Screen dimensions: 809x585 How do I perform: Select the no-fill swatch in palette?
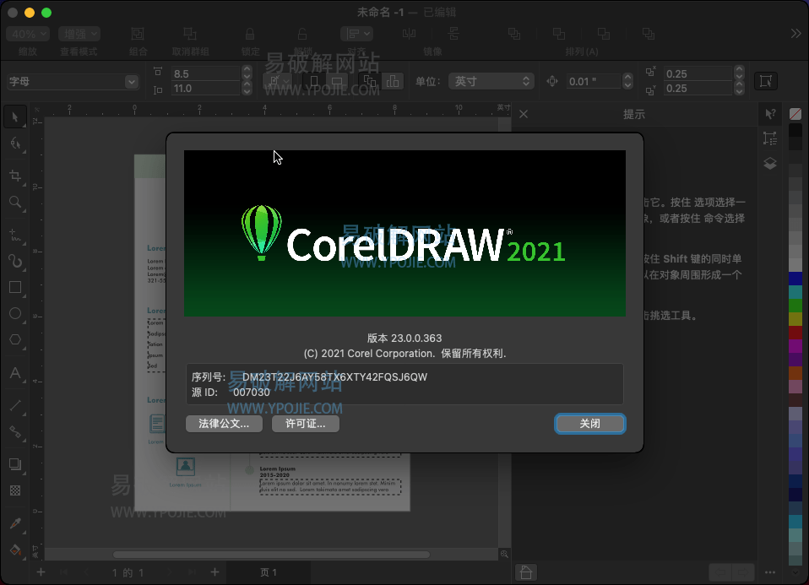point(795,114)
